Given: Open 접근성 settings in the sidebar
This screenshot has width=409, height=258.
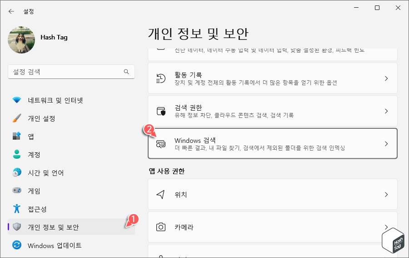Looking at the screenshot, I should pos(71,209).
